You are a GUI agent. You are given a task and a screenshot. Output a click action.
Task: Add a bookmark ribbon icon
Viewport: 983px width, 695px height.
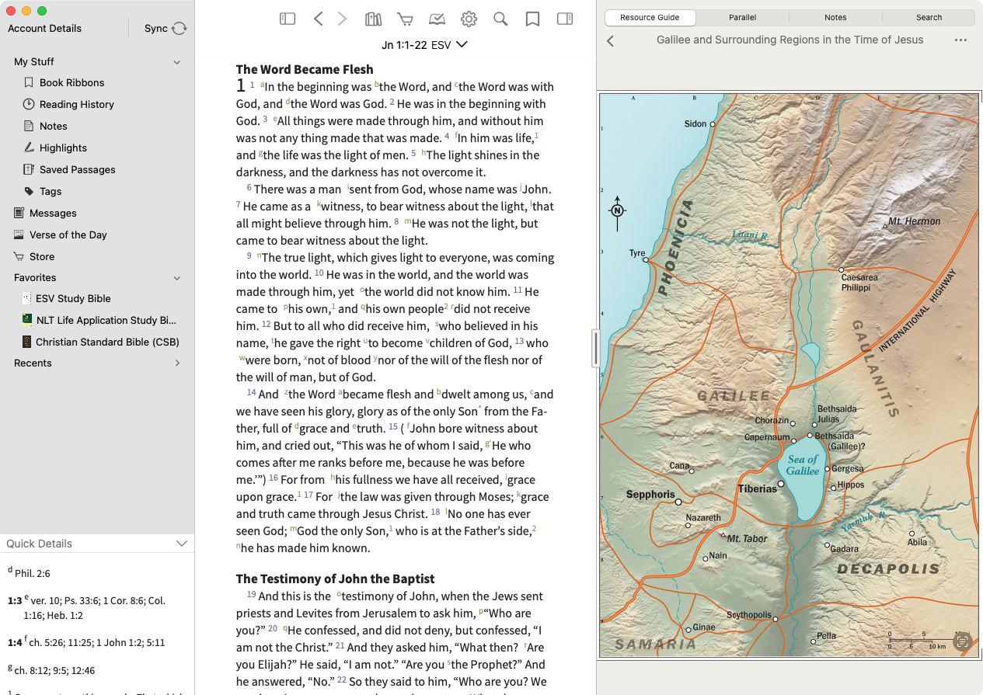[x=532, y=19]
